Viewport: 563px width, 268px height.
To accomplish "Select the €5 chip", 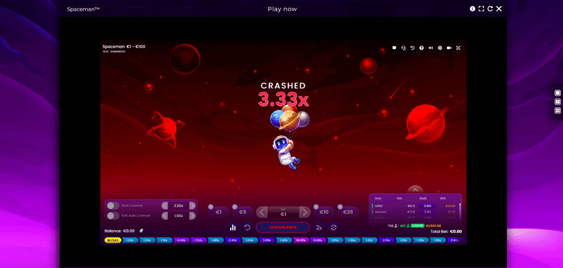I will coord(243,212).
